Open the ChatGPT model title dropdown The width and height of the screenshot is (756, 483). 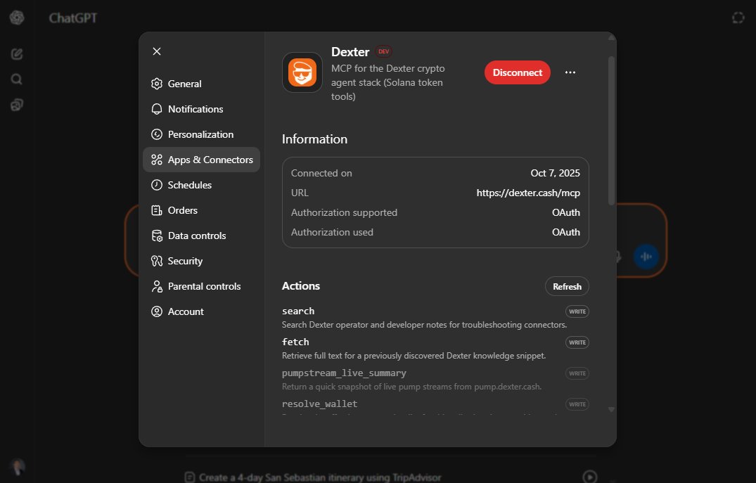73,18
